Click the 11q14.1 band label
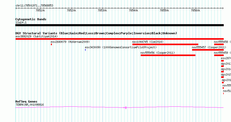This screenshot has width=231, height=122. (x=21, y=22)
